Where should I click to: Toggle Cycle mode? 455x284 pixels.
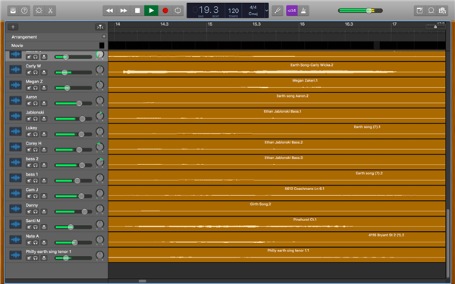tap(178, 11)
